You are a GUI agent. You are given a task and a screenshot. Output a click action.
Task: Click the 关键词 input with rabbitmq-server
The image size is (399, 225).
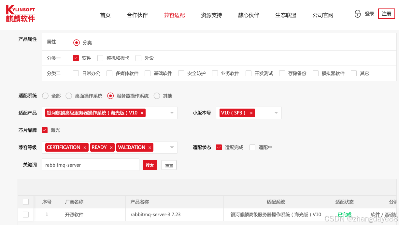(91, 165)
